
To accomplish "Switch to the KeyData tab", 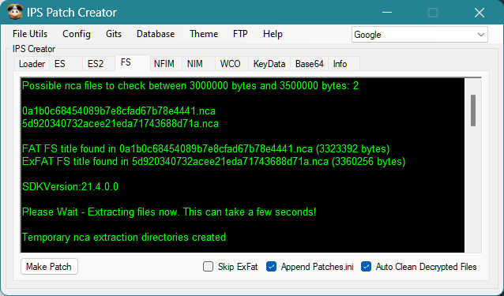I will pyautogui.click(x=269, y=64).
